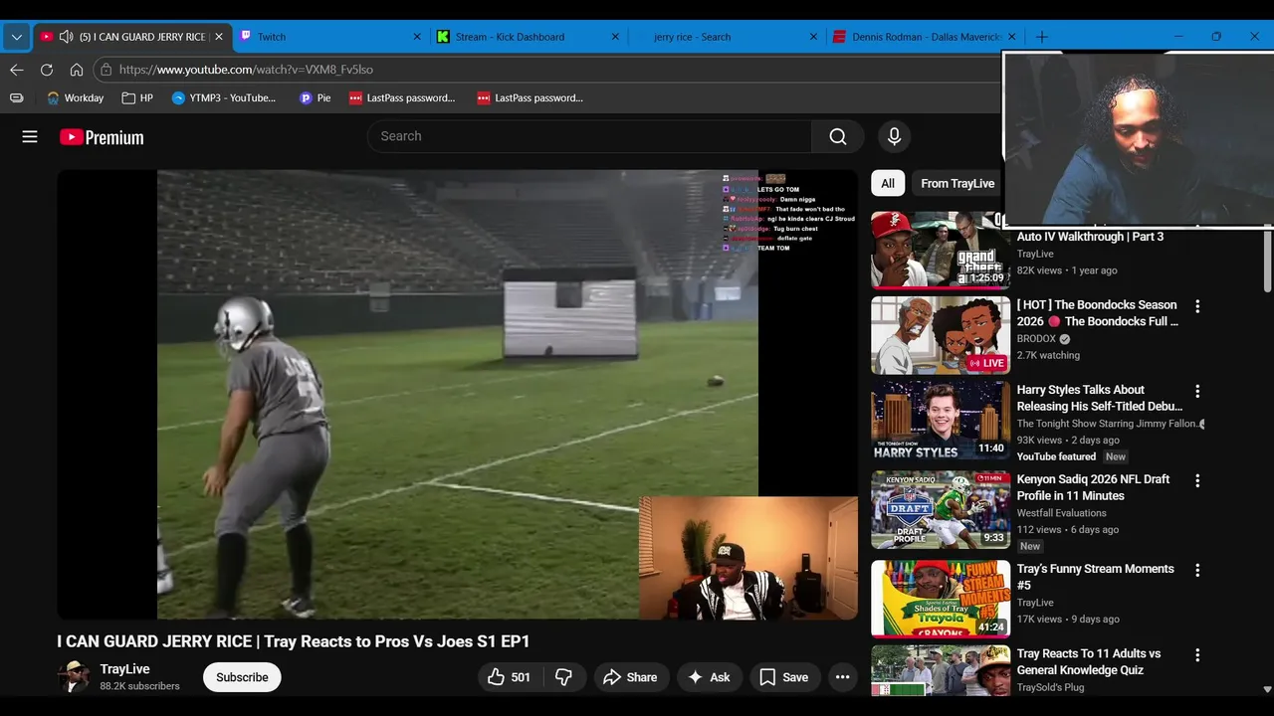This screenshot has width=1274, height=716.
Task: Open TrayLive channel name link
Action: tap(124, 669)
